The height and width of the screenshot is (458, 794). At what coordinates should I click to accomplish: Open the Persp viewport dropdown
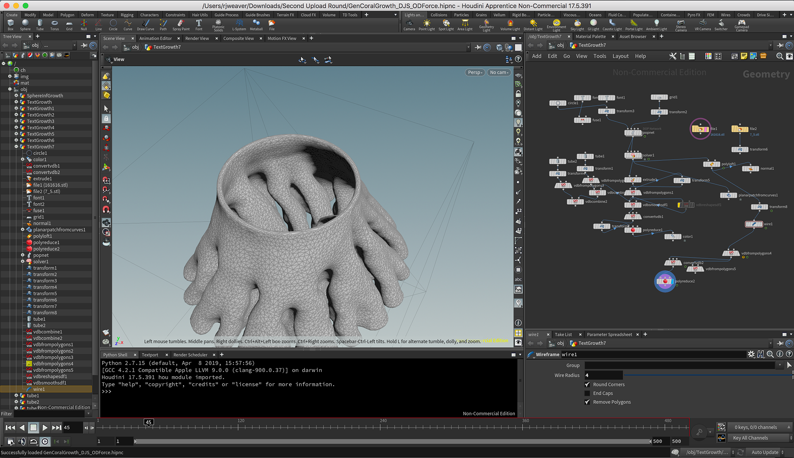click(475, 72)
